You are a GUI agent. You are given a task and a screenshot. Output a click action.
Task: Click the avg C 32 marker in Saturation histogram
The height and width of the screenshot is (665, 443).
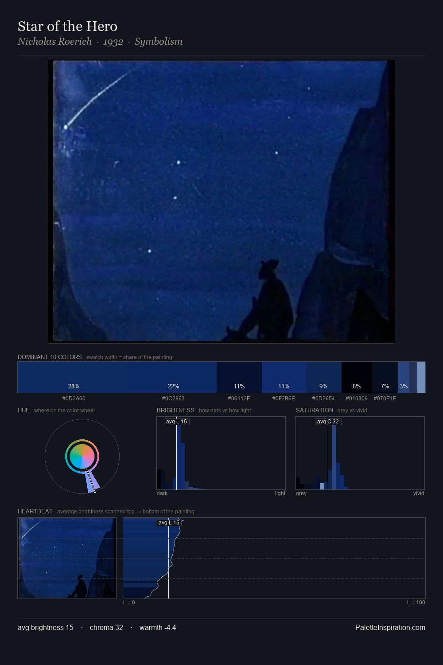328,422
